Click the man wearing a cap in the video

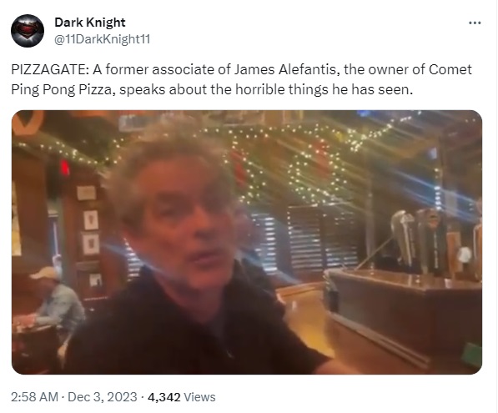pyautogui.click(x=54, y=299)
